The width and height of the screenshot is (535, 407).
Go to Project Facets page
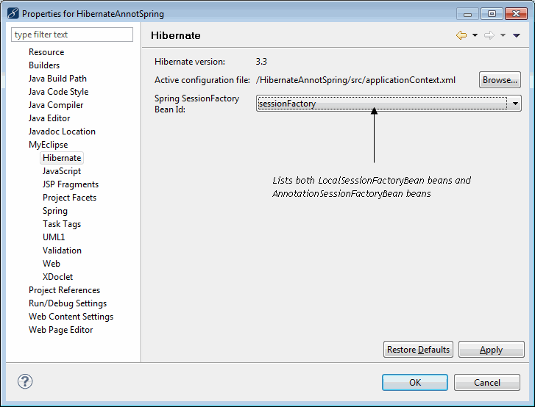(69, 198)
